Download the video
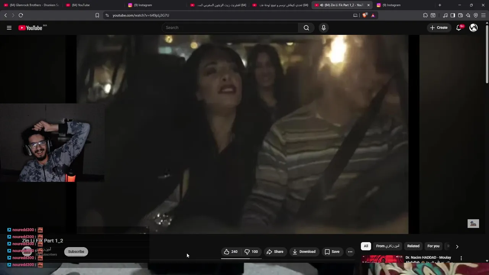Viewport: 489px width, 275px height. [x=304, y=252]
